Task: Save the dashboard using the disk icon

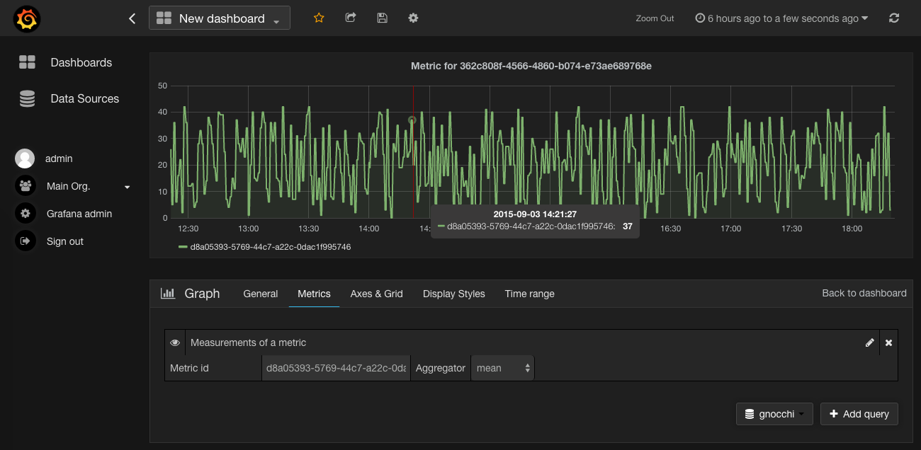Action: [x=382, y=18]
